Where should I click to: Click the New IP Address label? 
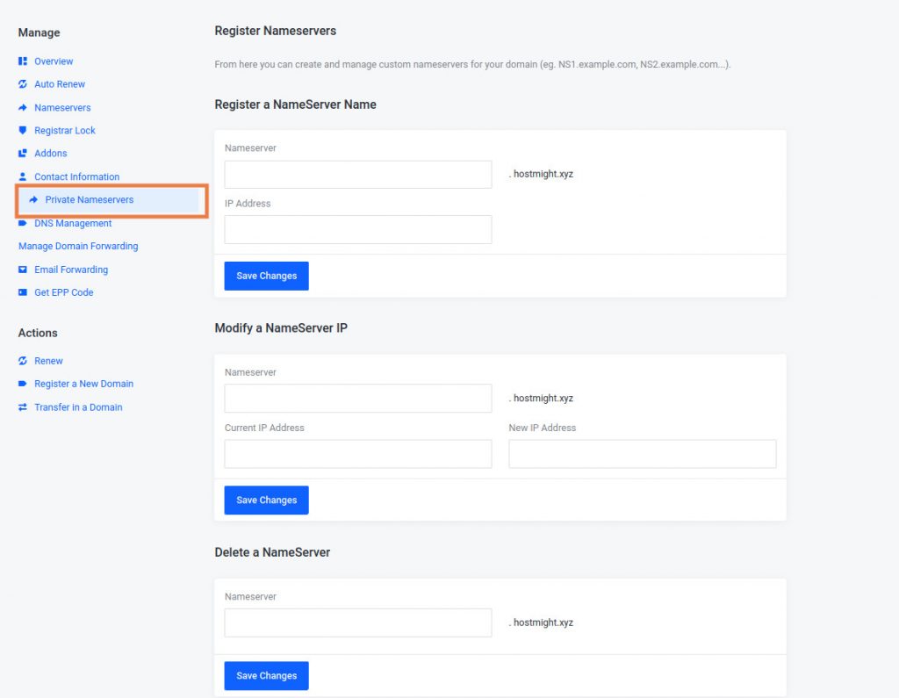pos(542,428)
